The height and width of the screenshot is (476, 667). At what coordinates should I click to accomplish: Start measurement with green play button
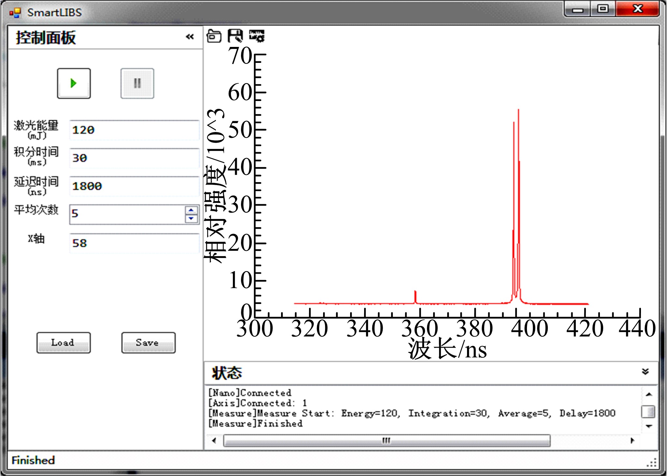(x=74, y=83)
